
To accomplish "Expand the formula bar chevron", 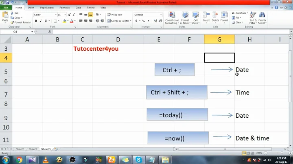I will coord(291,32).
